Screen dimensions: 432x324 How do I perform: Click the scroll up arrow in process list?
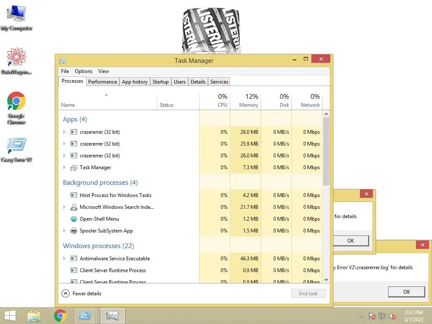click(326, 114)
